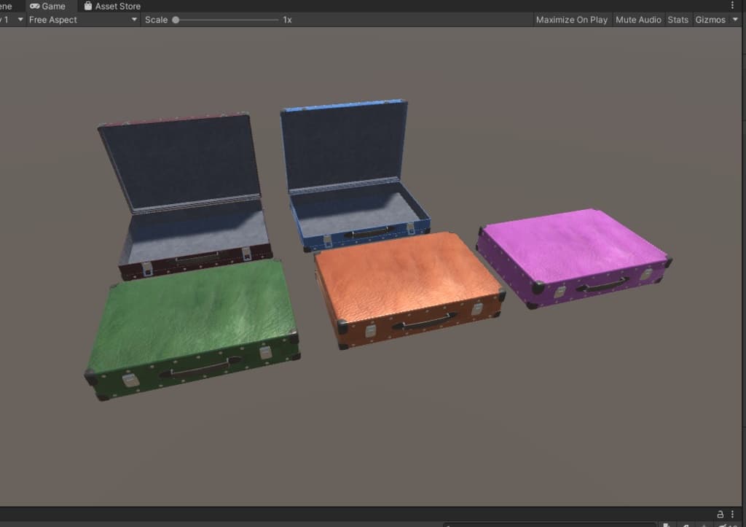746x527 pixels.
Task: Select the orange closed suitcase
Action: pyautogui.click(x=408, y=284)
